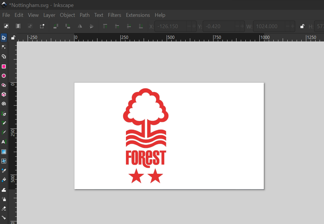The height and width of the screenshot is (224, 324).
Task: Toggle the guides lock at ruler corner
Action: coord(13,37)
